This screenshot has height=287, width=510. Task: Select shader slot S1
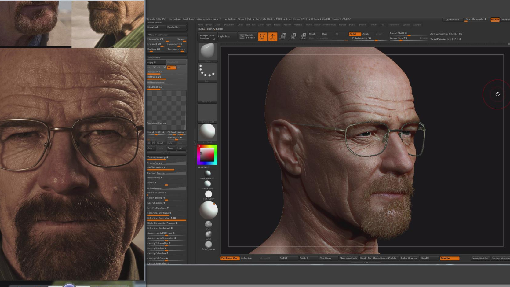click(x=149, y=67)
